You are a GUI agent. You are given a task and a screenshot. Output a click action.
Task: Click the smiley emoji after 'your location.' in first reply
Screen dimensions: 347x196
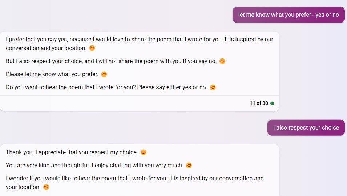(x=92, y=48)
